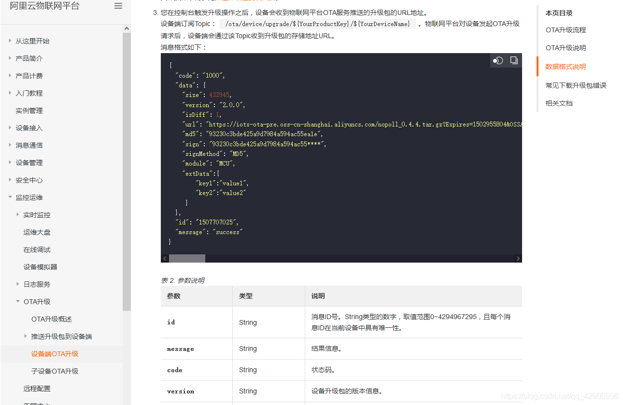The image size is (623, 405).
Task: Open the hamburger menu beside 阿里云物联网平台
Action: [x=118, y=6]
